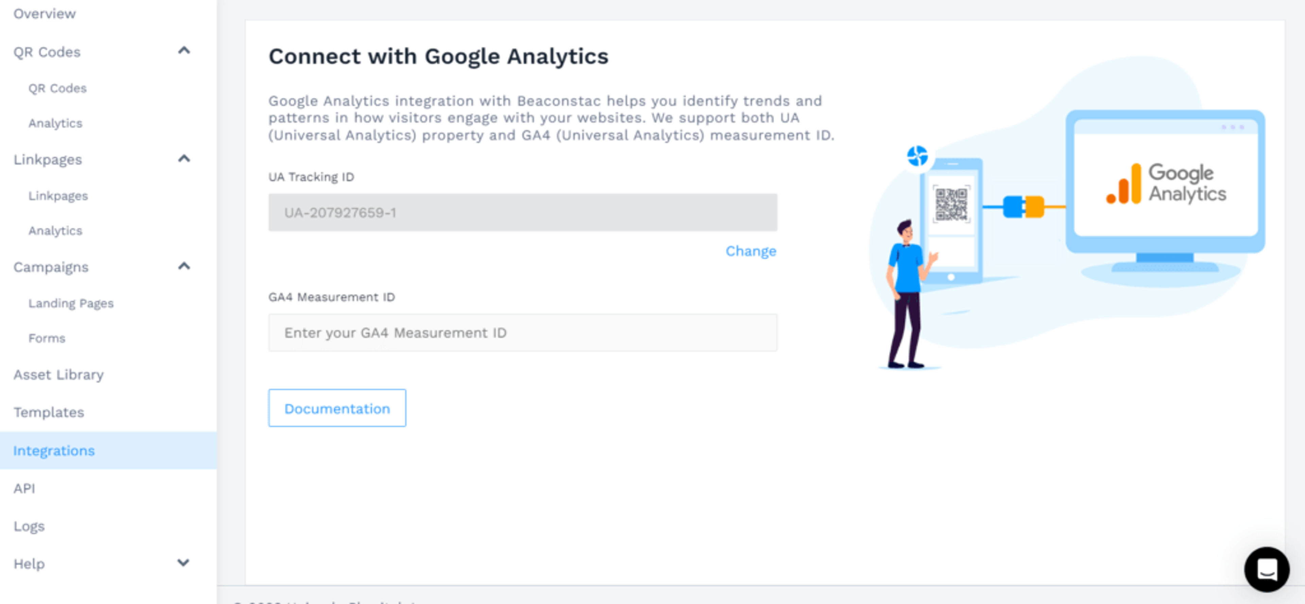The width and height of the screenshot is (1305, 604).
Task: Click the GA4 Measurement ID input field
Action: (x=522, y=333)
